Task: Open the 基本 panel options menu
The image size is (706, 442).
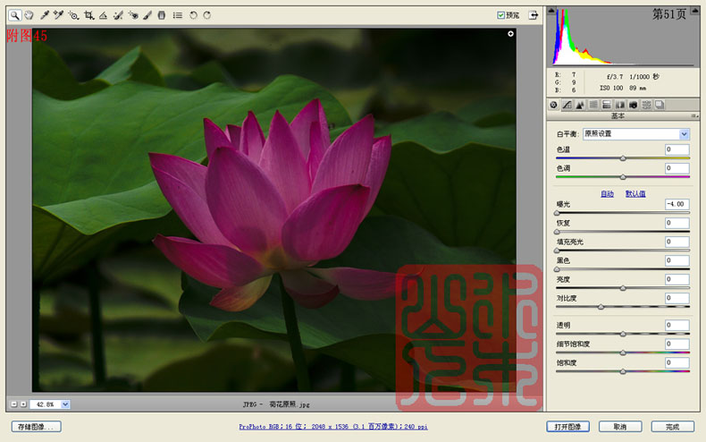Action: [x=694, y=116]
